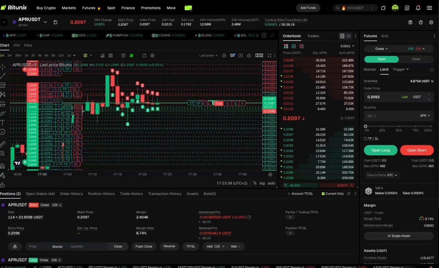This screenshot has height=268, width=439.
Task: Open the Open Orders (44) tab
Action: pyautogui.click(x=40, y=194)
